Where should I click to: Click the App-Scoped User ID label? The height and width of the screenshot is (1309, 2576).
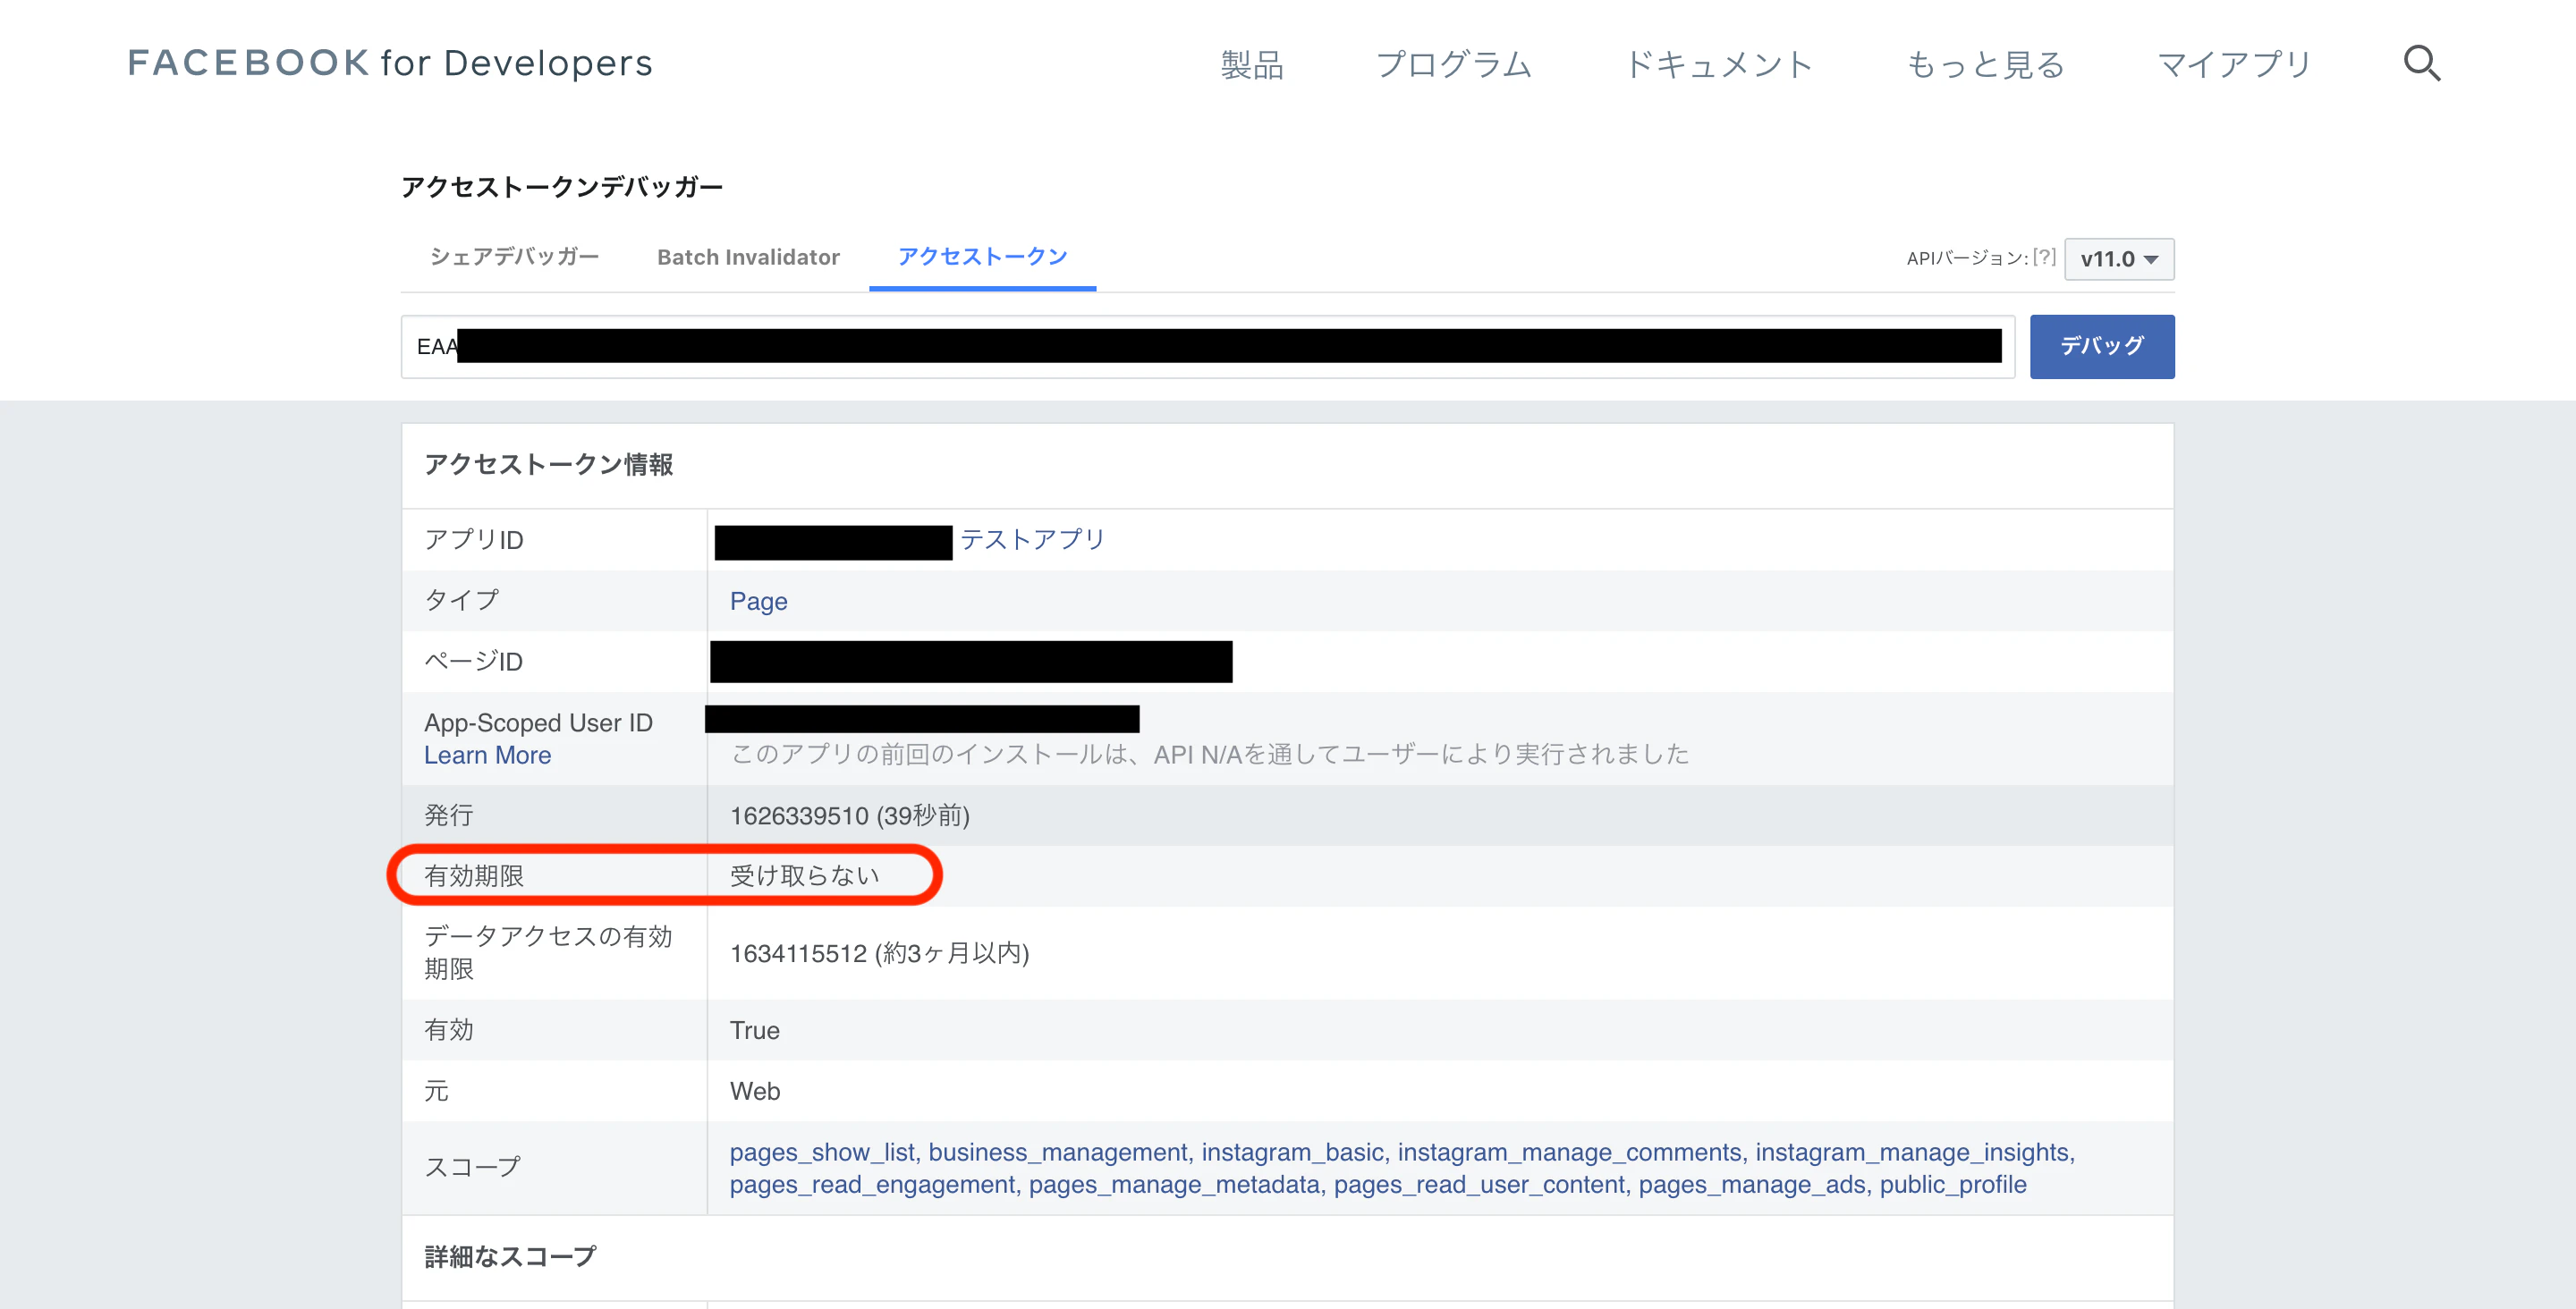(538, 723)
